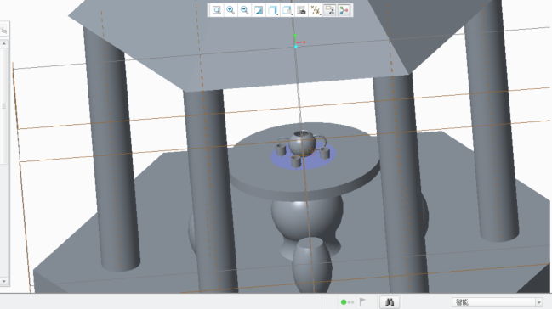
Task: Open the View Manager icon
Action: (x=301, y=10)
